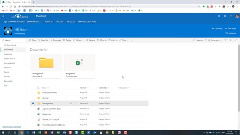
Task: Toggle Following star for HR Team
Action: [x=217, y=28]
